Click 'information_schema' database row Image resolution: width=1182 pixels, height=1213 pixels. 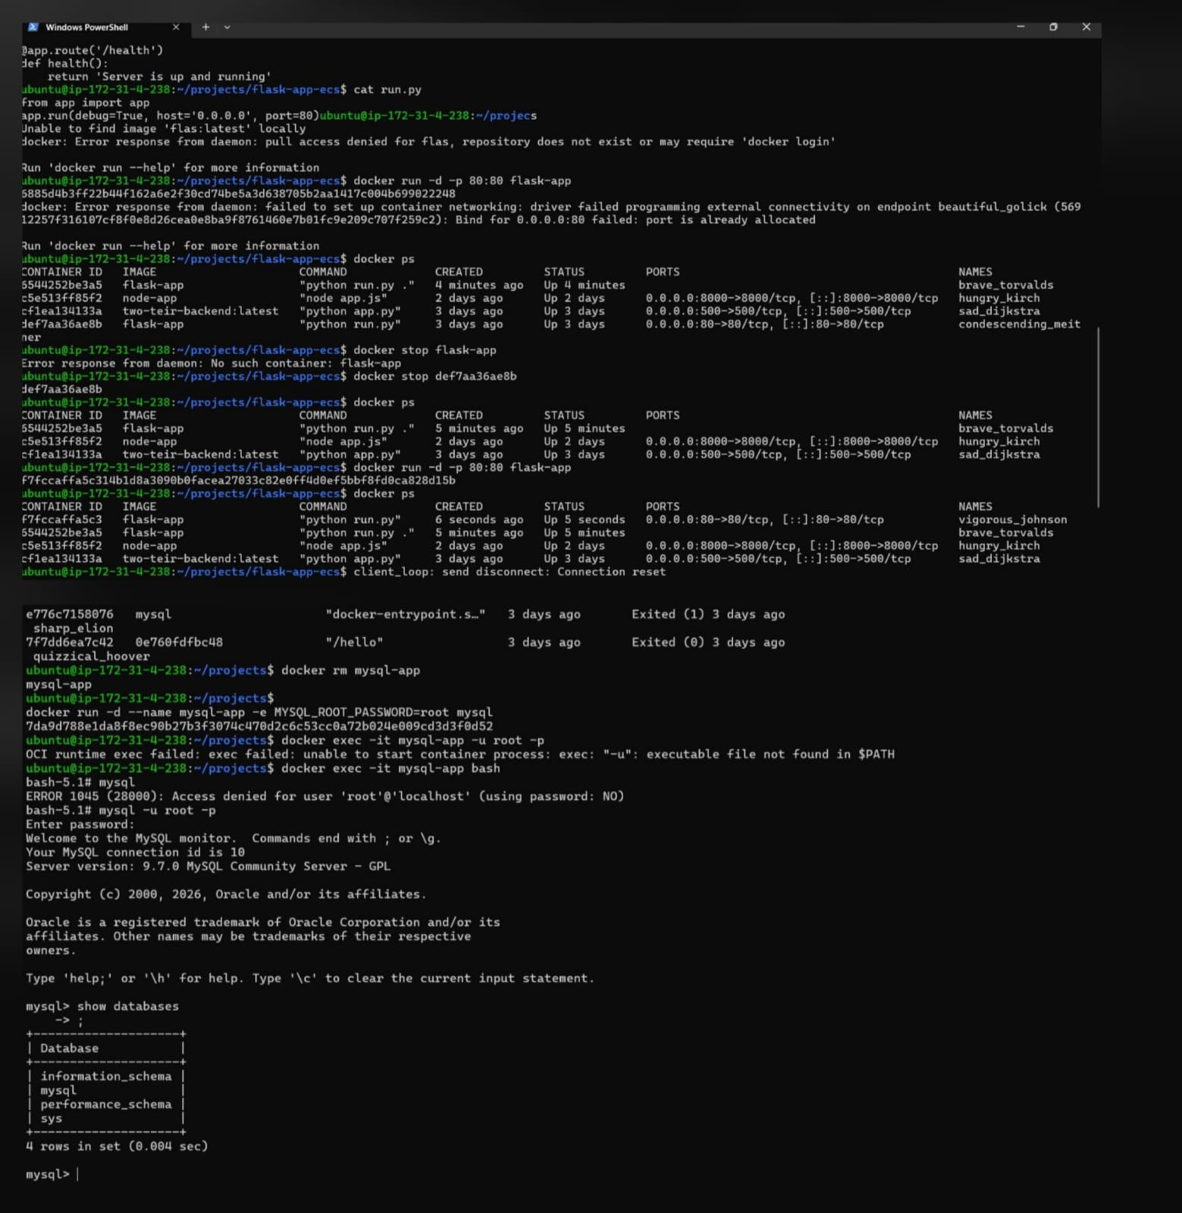[x=106, y=1077]
